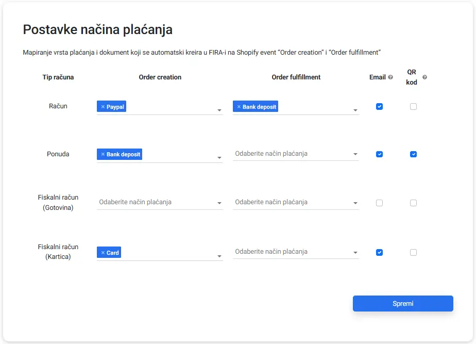
Task: Expand Ponuda order creation dropdown arrow
Action: pos(219,158)
